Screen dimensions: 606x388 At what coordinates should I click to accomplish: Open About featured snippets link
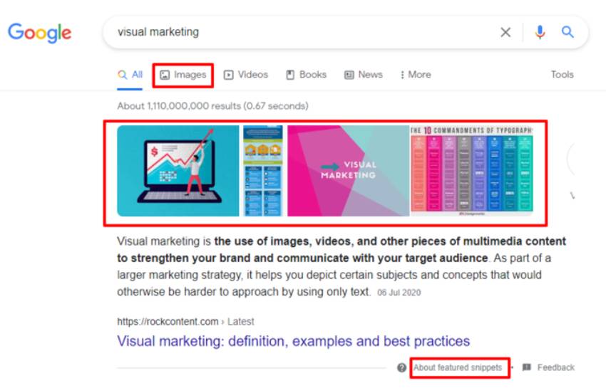coord(458,367)
